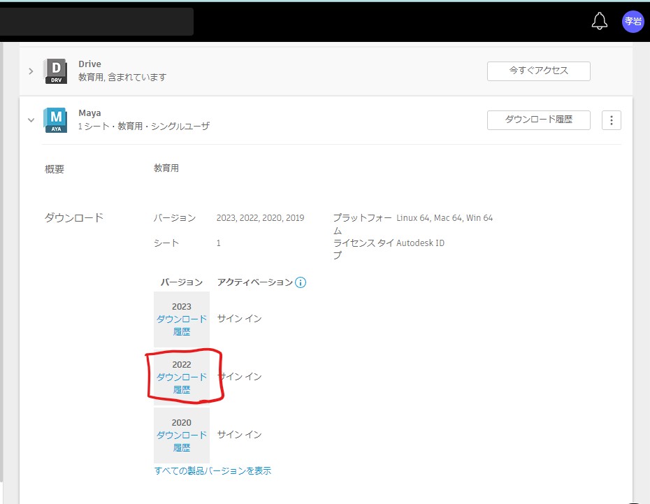Click the サイン イン text for 2022
Image resolution: width=650 pixels, height=504 pixels.
click(240, 376)
